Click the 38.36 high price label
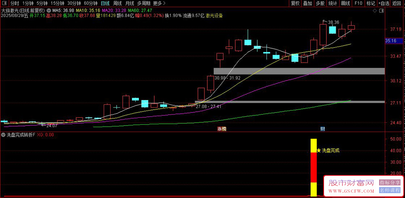 (x=333, y=22)
